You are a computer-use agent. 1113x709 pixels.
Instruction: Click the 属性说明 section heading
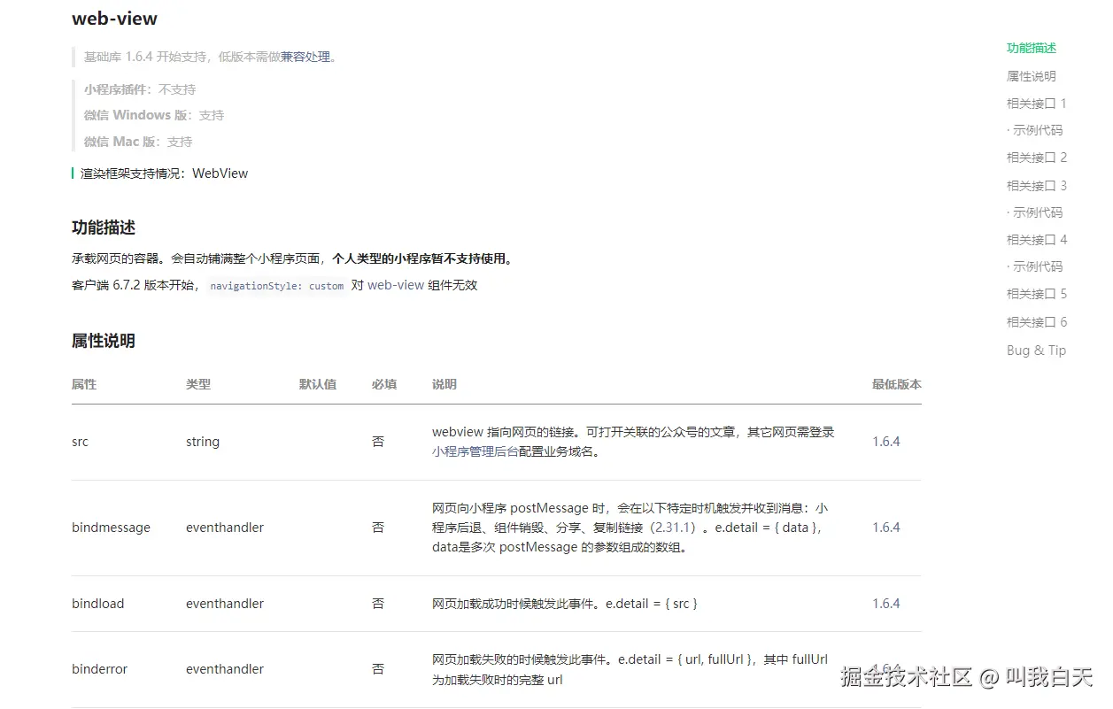104,341
